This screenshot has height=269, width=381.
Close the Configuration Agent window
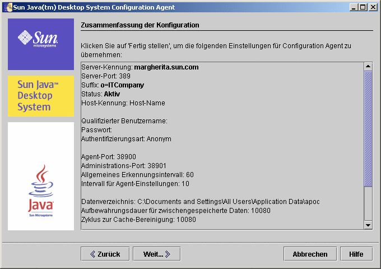click(x=373, y=7)
